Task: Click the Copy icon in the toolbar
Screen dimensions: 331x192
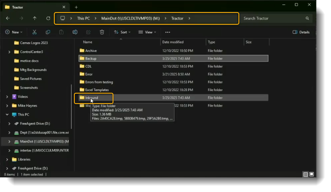Action: (48, 32)
